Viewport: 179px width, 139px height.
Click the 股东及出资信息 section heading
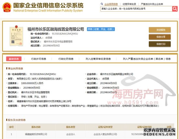[x=17, y=120]
